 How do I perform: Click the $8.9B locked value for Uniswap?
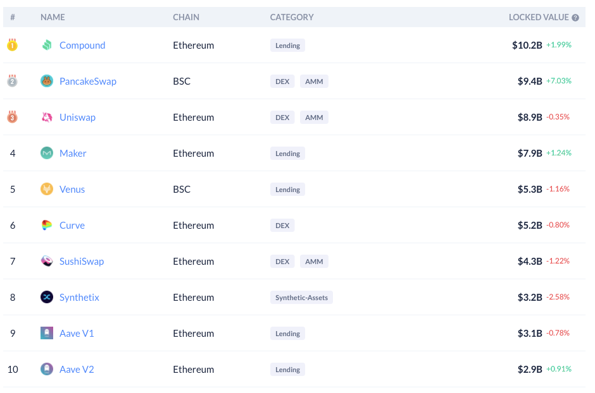(x=530, y=117)
